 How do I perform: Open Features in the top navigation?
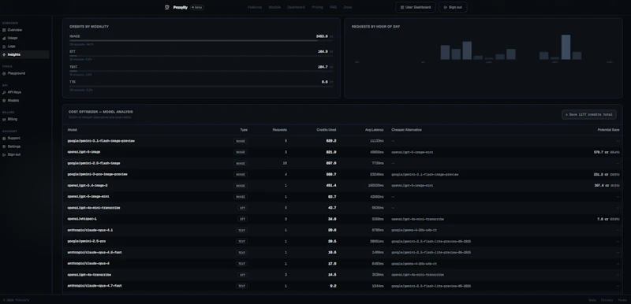pyautogui.click(x=255, y=7)
